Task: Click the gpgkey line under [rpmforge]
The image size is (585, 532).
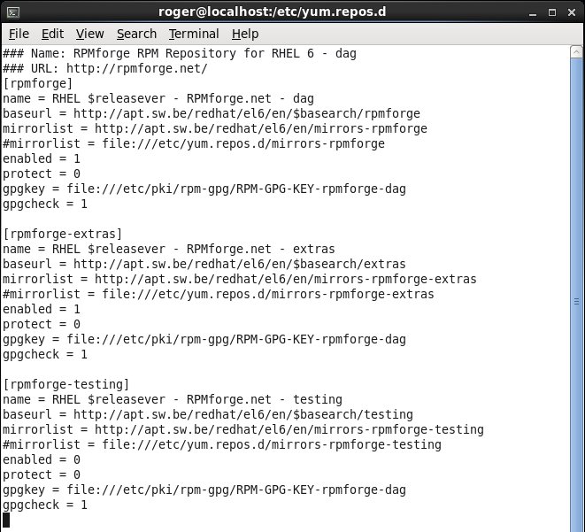Action: pos(204,189)
